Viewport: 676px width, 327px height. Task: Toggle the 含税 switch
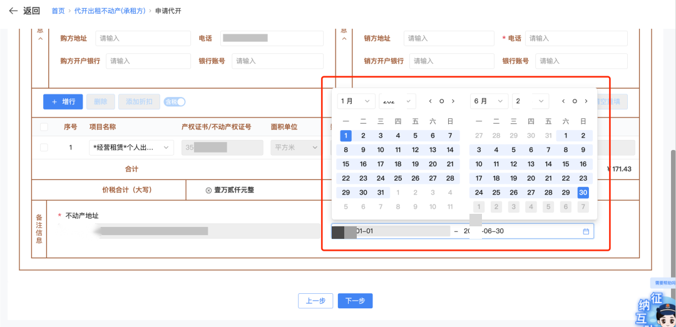pos(175,102)
